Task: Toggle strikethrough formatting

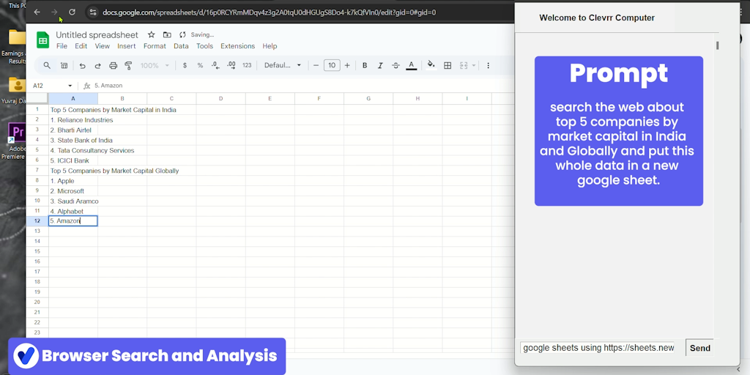Action: 396,65
